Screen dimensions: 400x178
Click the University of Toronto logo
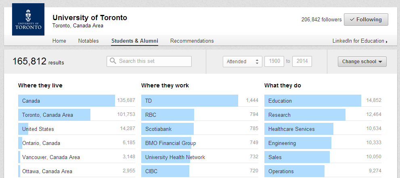tap(28, 19)
